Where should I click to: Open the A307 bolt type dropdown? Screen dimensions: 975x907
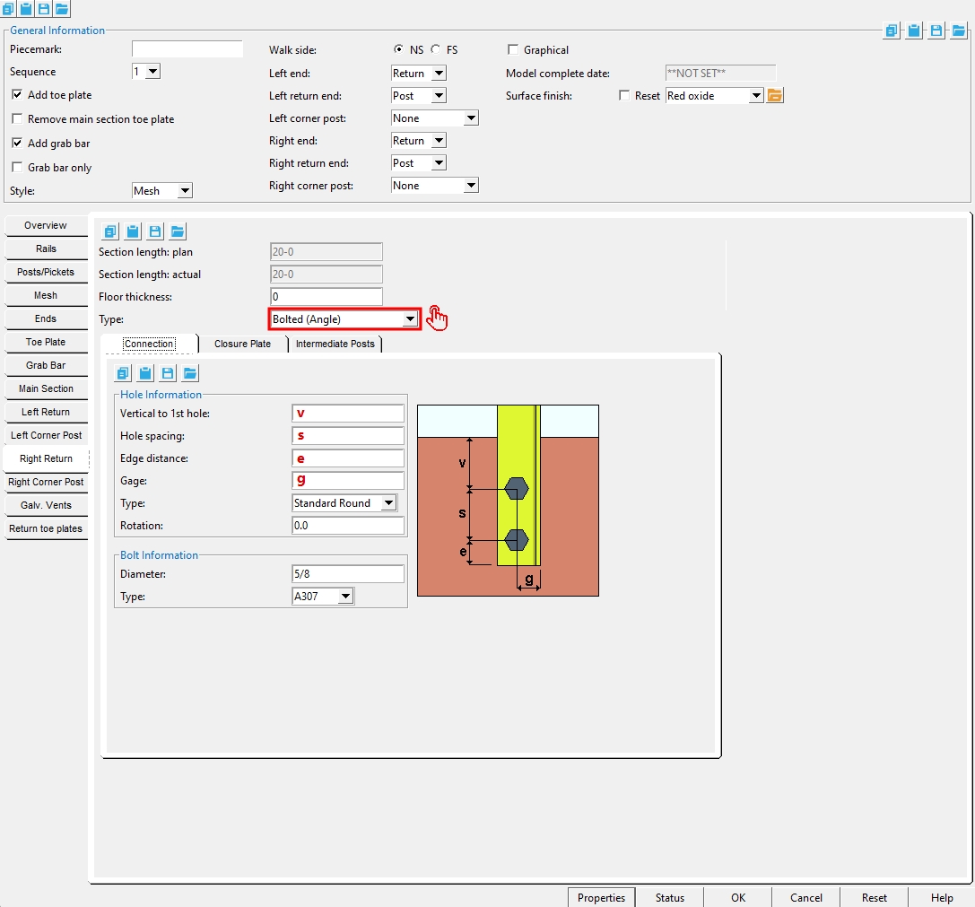click(x=346, y=596)
